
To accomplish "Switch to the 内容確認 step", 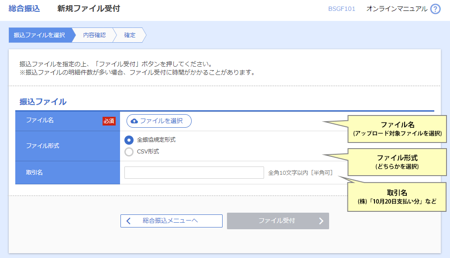I will (94, 35).
